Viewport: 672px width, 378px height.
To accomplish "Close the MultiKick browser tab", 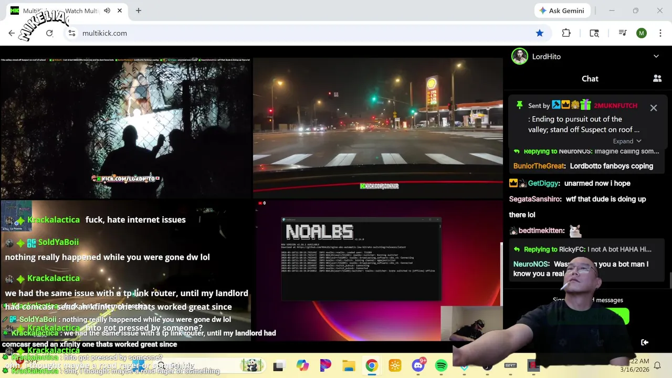I will coord(120,10).
